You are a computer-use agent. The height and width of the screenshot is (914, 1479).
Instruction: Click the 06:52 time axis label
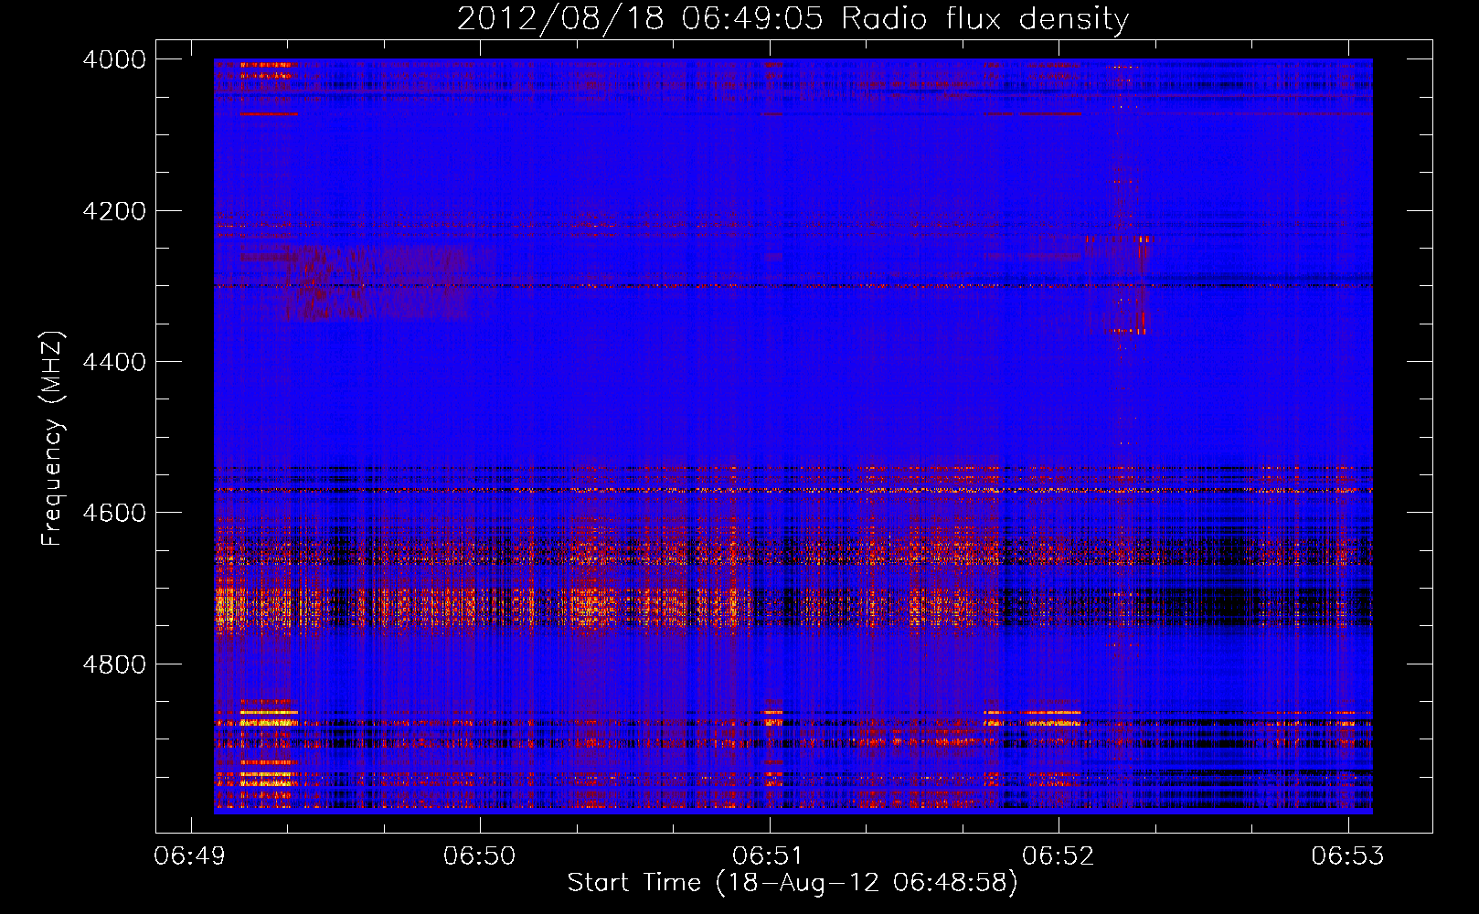click(x=1059, y=856)
